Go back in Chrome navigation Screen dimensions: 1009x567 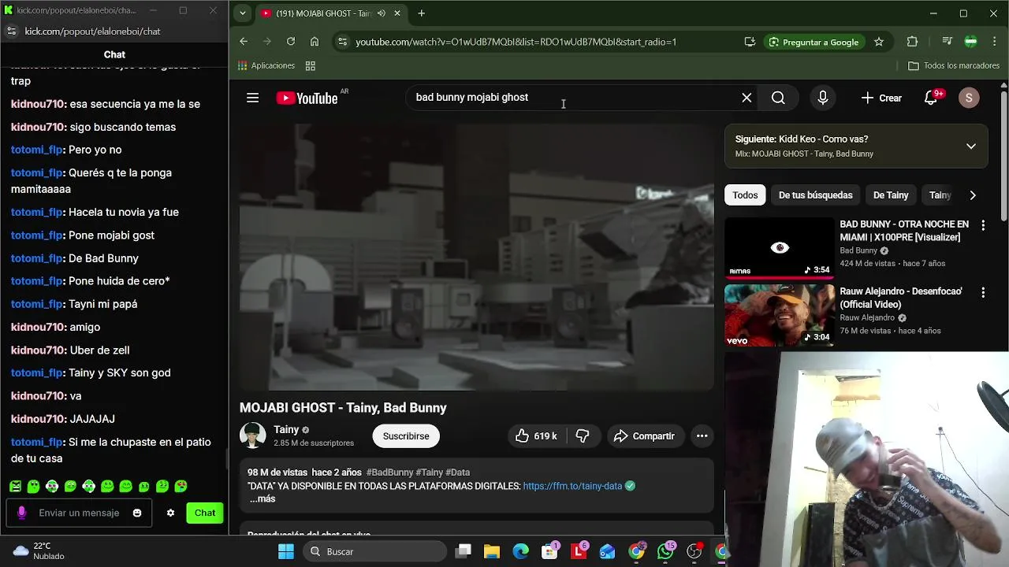coord(244,42)
